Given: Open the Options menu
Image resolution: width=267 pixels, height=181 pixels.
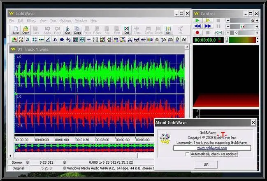Looking at the screenshot, I should (x=65, y=21).
